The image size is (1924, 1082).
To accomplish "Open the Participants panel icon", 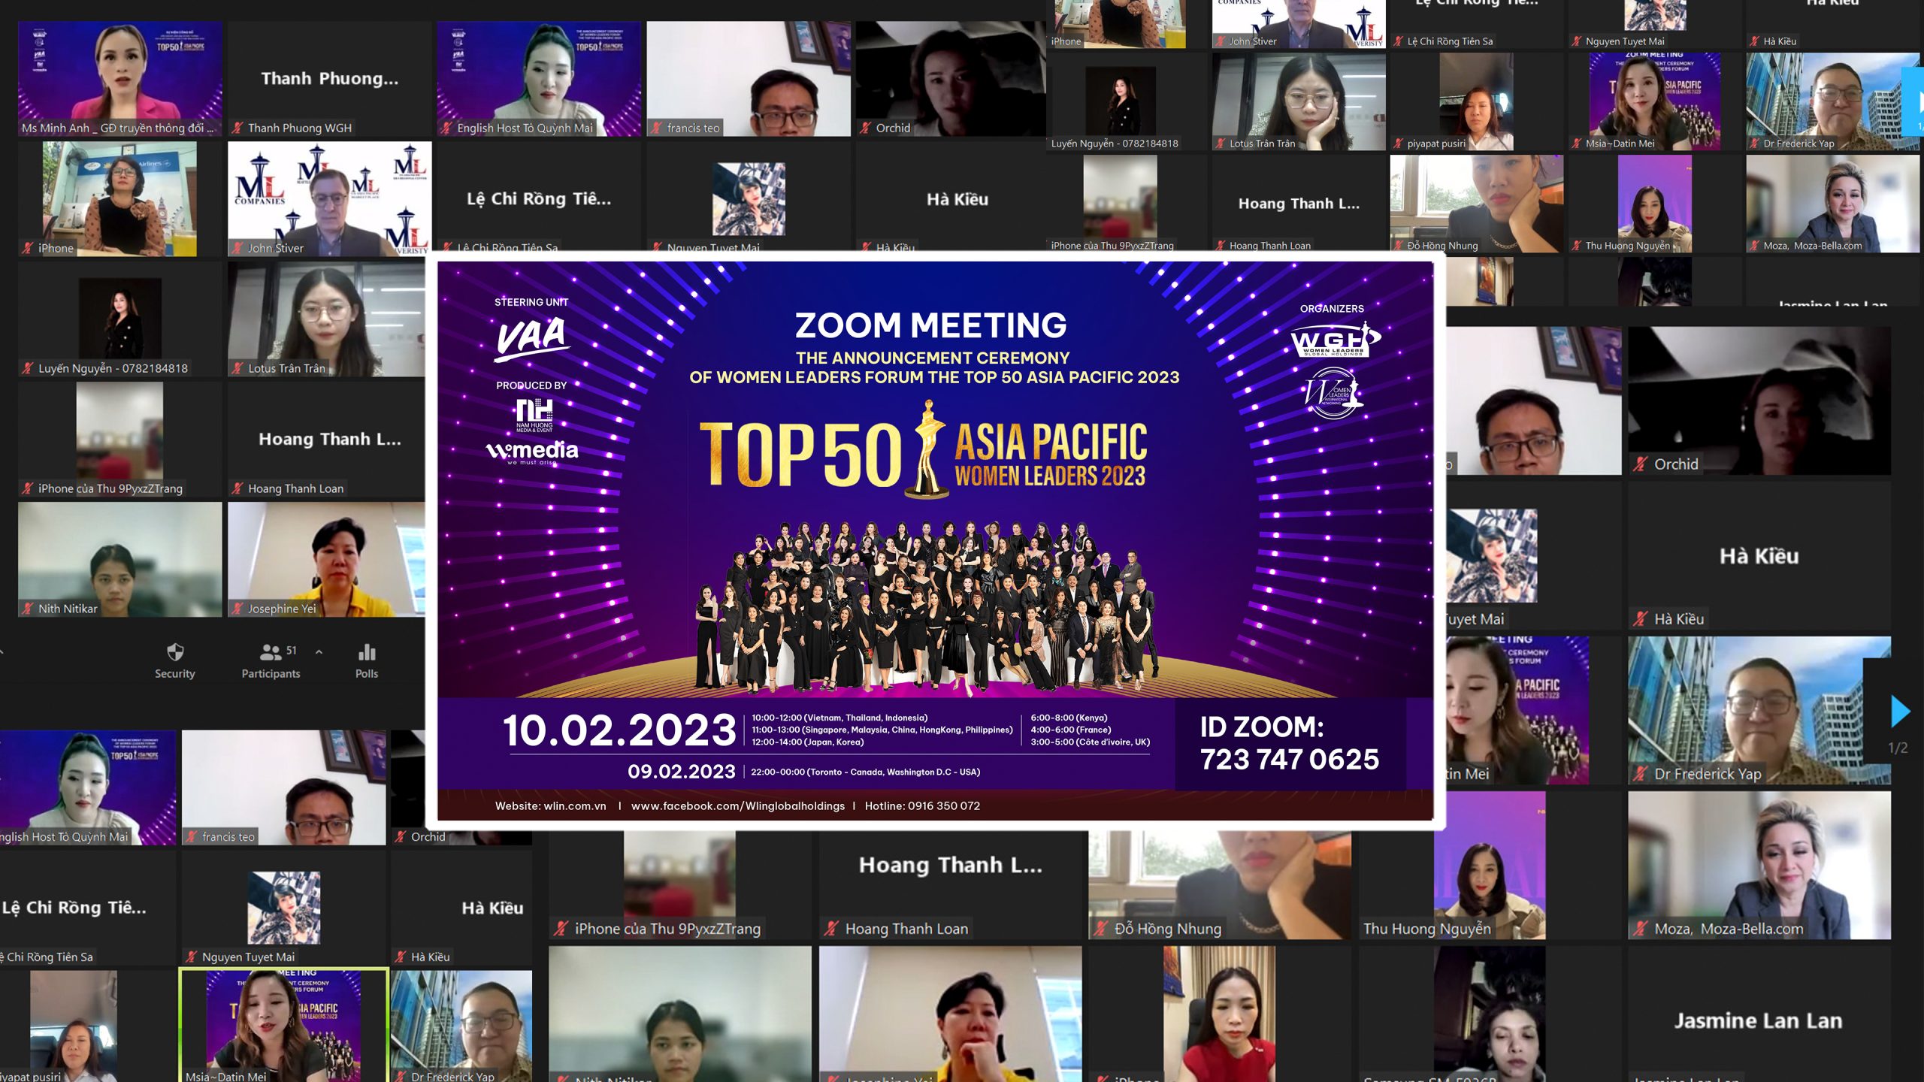I will [271, 651].
